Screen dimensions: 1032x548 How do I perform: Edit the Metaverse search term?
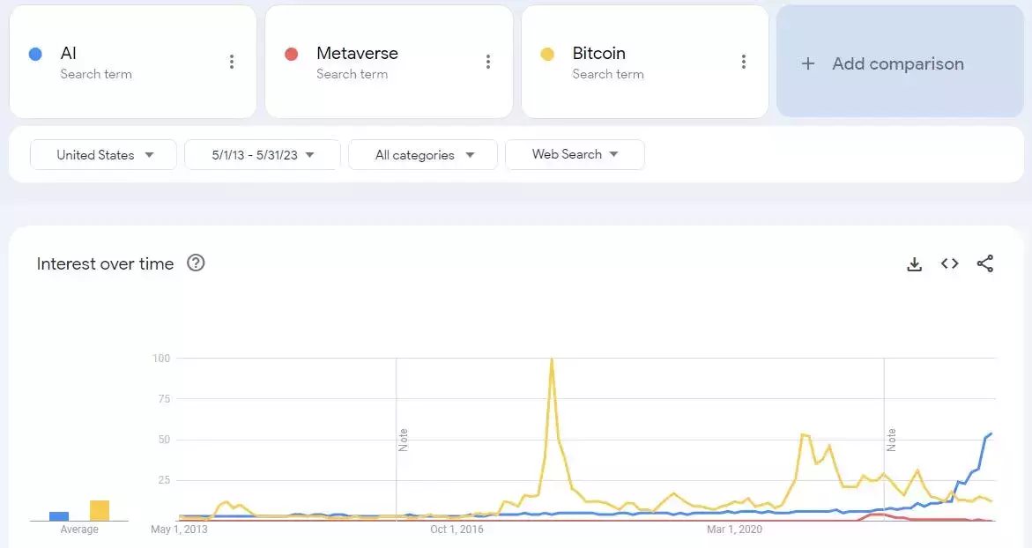tap(357, 54)
